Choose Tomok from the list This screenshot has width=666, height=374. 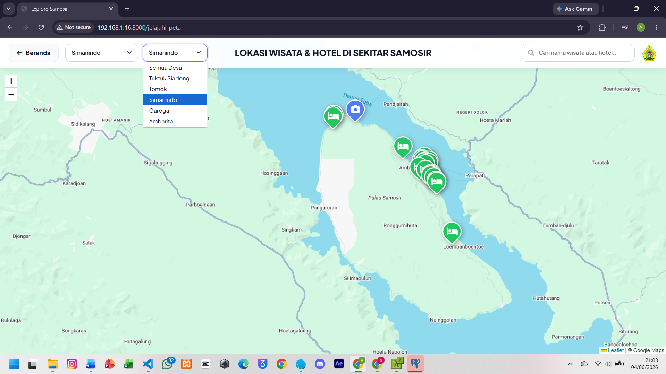click(175, 89)
